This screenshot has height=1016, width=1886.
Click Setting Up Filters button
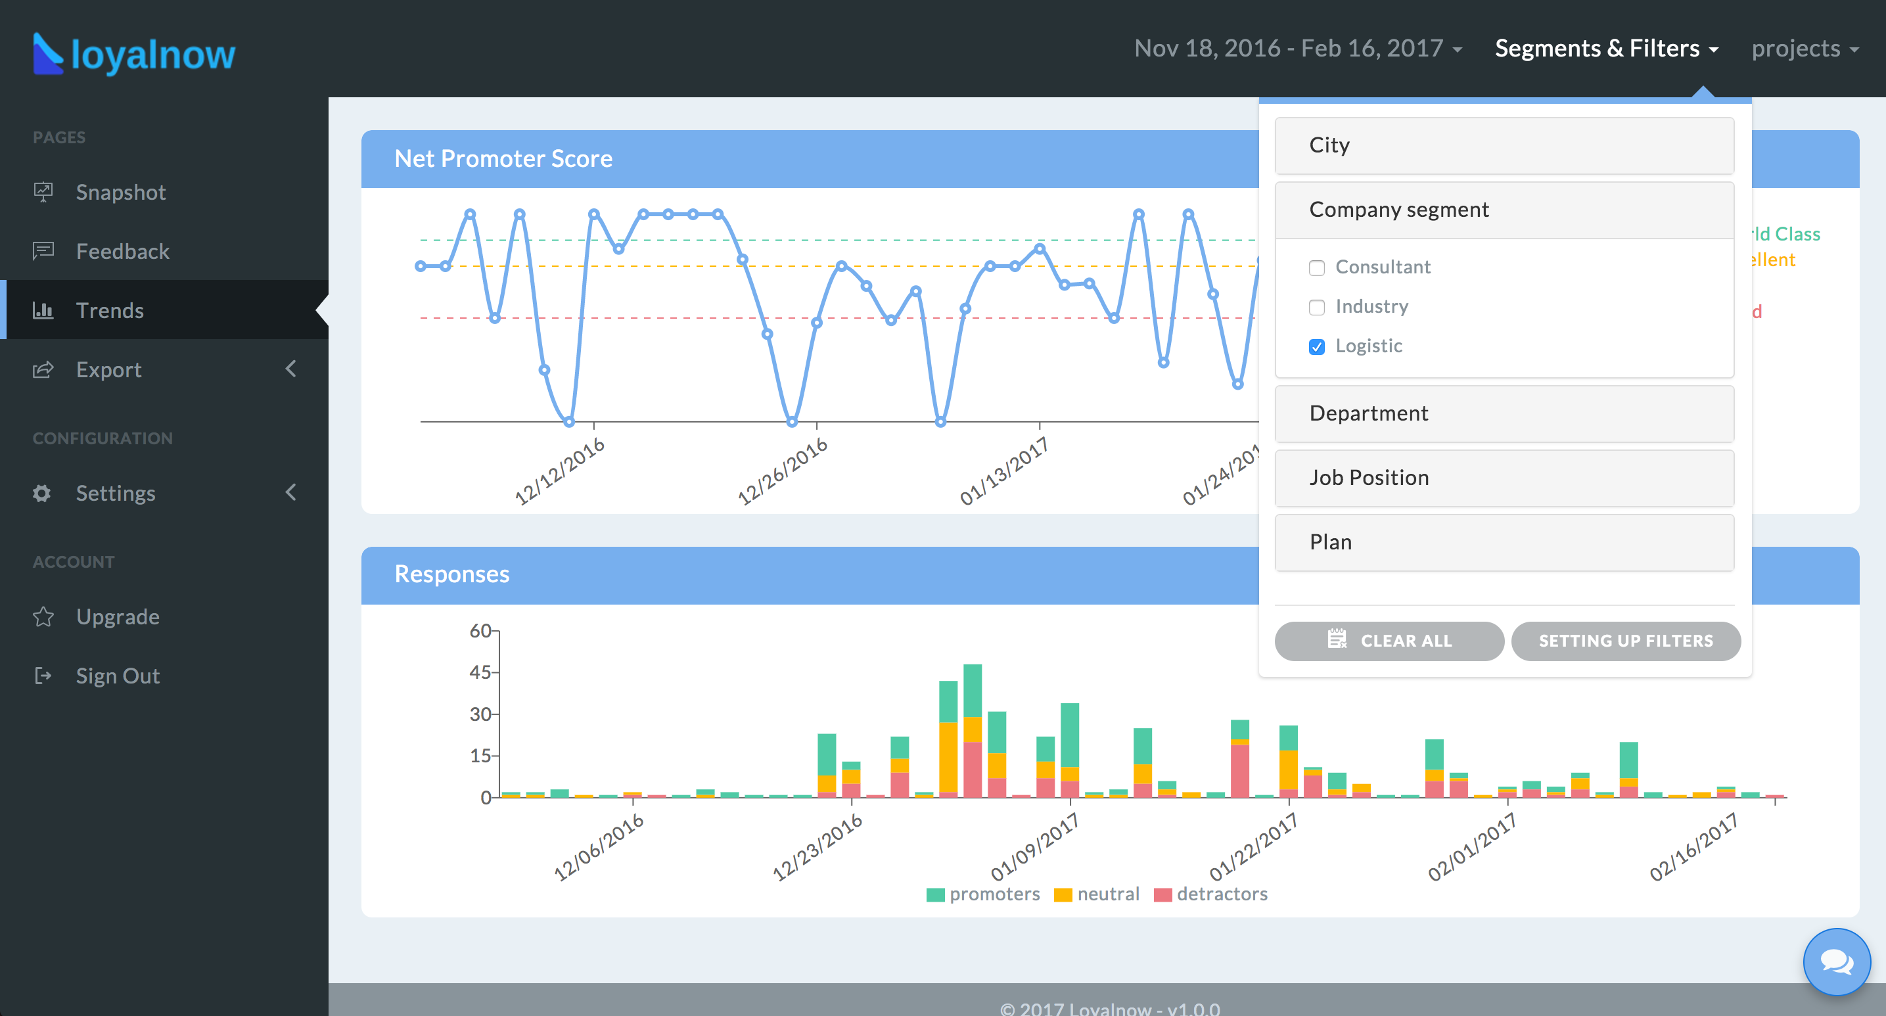1625,641
